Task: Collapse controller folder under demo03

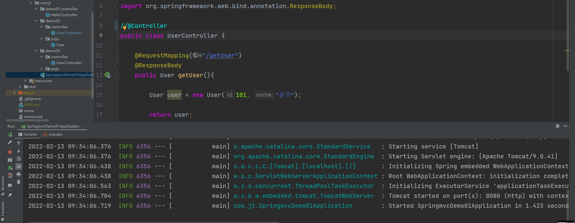Action: [x=42, y=57]
